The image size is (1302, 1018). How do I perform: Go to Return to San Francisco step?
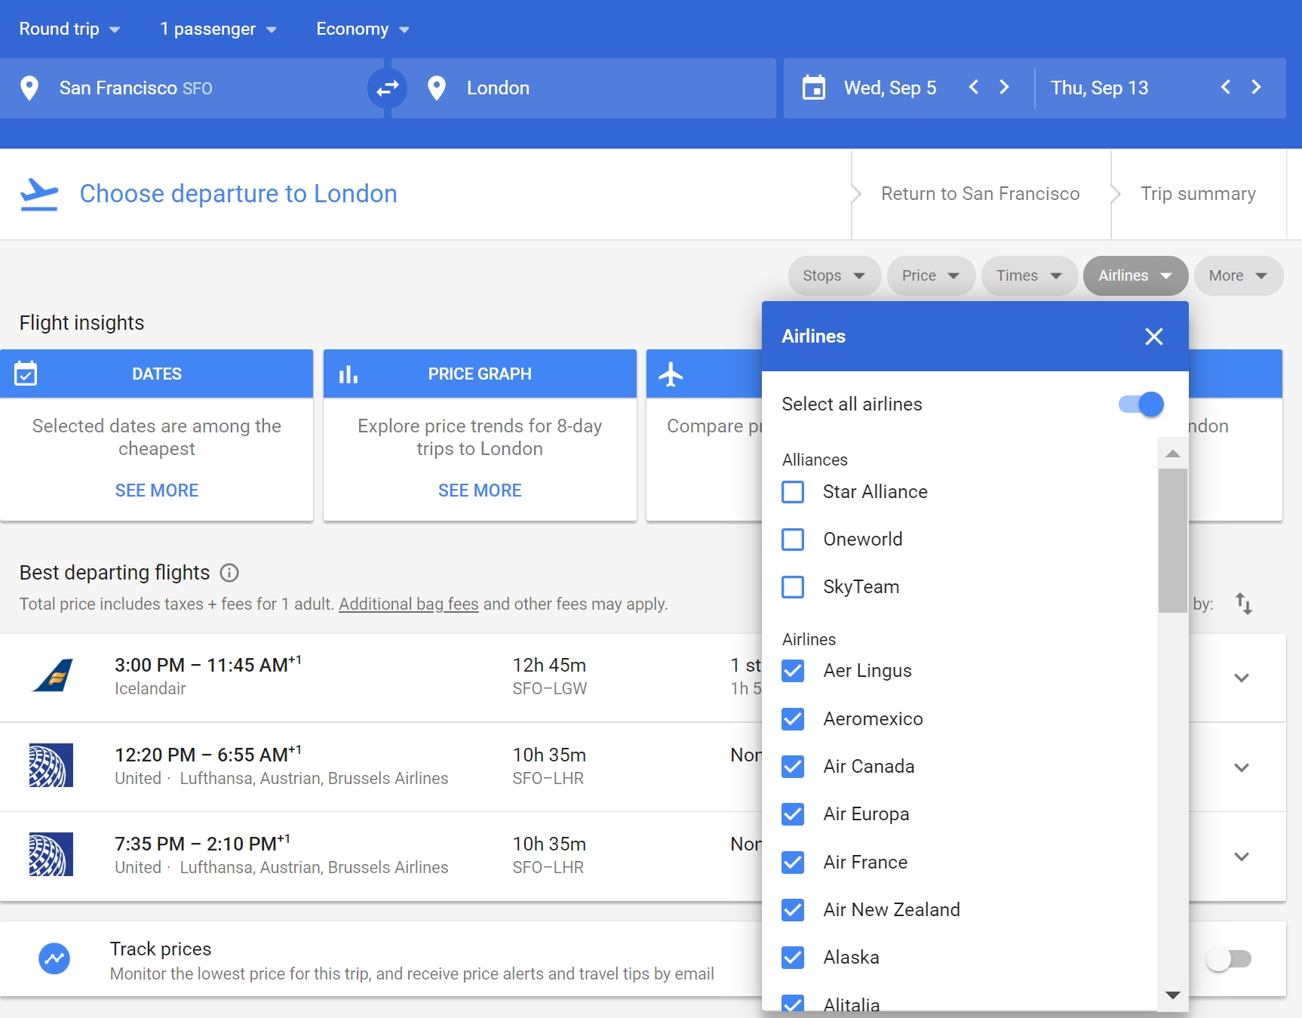point(981,194)
